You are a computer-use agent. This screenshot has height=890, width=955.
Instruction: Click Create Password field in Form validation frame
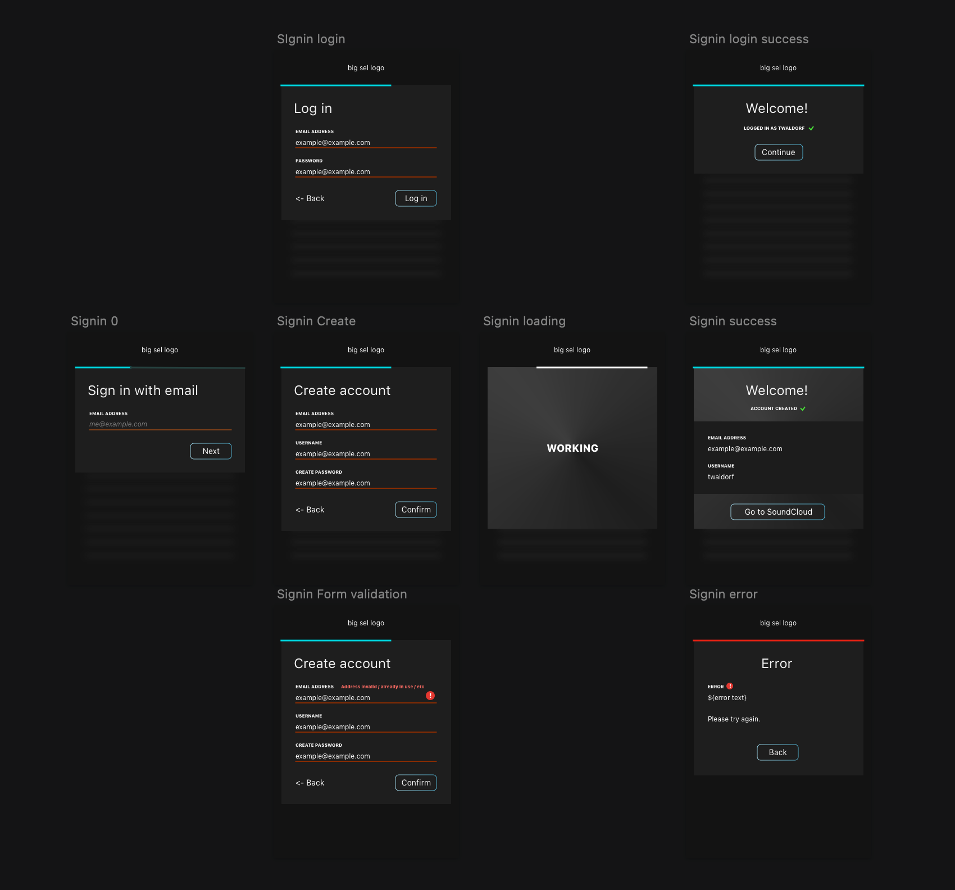365,756
